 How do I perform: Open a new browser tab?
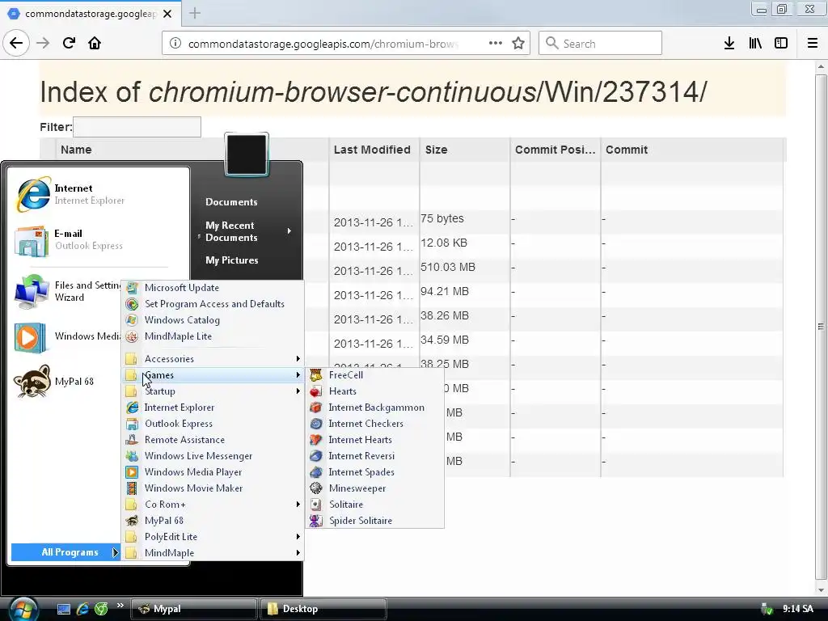pyautogui.click(x=195, y=13)
